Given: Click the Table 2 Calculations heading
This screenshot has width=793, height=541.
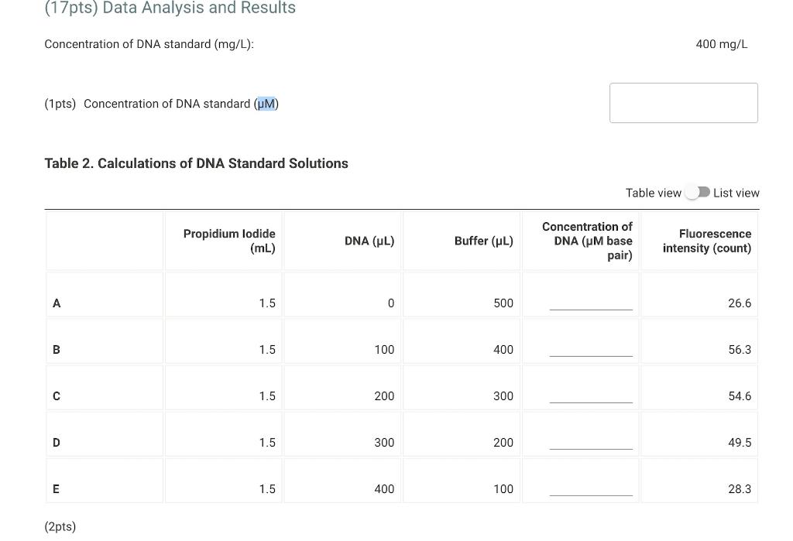Looking at the screenshot, I should [x=196, y=163].
